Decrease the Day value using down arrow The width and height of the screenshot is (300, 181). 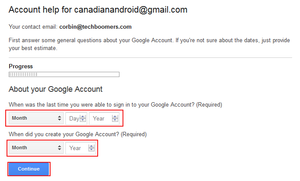83,120
